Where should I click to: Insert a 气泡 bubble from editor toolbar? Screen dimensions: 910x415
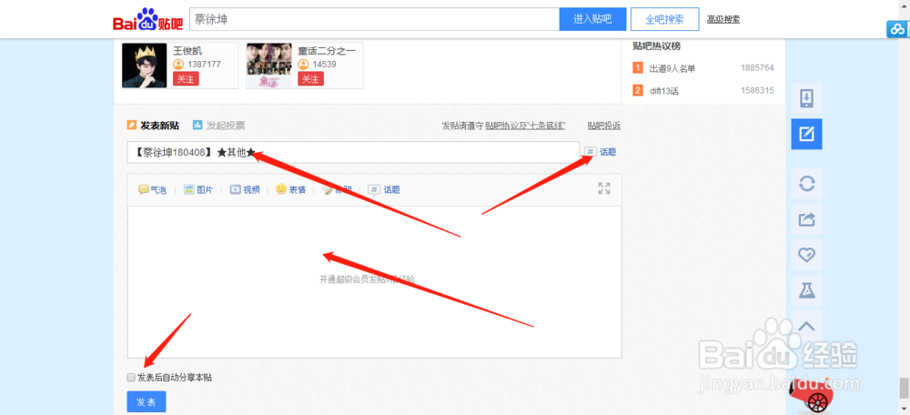152,190
